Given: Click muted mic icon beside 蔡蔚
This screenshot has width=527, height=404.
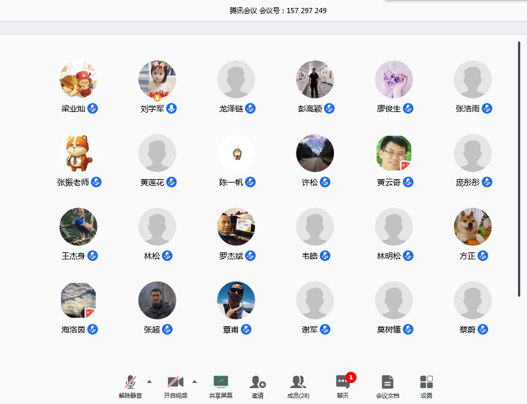Looking at the screenshot, I should point(483,330).
